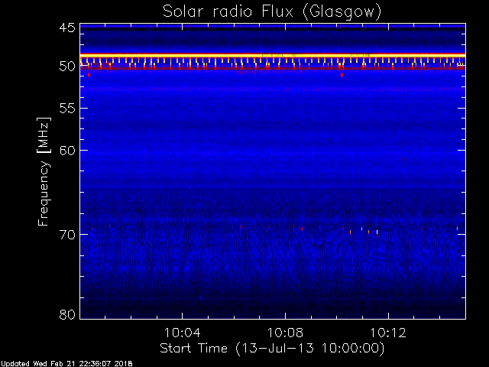Image resolution: width=489 pixels, height=367 pixels.
Task: Click the 10:08 time tick label
Action: (x=285, y=333)
